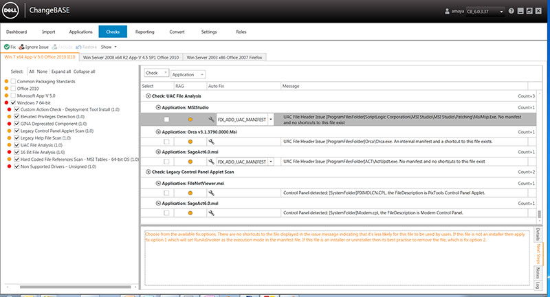This screenshot has width=550, height=297.
Task: Click orange dot beside Common Packaging Standards
Action: pyautogui.click(x=6, y=81)
